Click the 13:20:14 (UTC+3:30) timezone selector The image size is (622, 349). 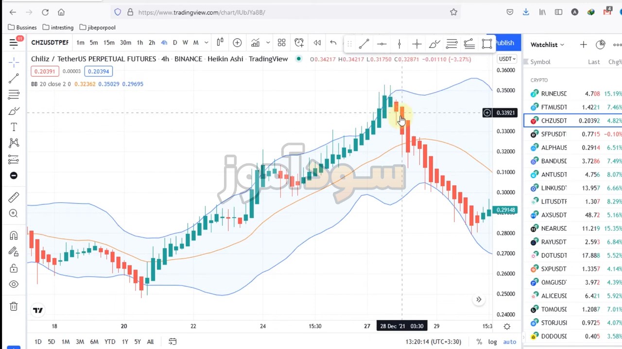point(433,342)
